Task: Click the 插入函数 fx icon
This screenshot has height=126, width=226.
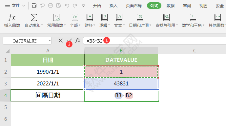Action: pyautogui.click(x=12, y=17)
